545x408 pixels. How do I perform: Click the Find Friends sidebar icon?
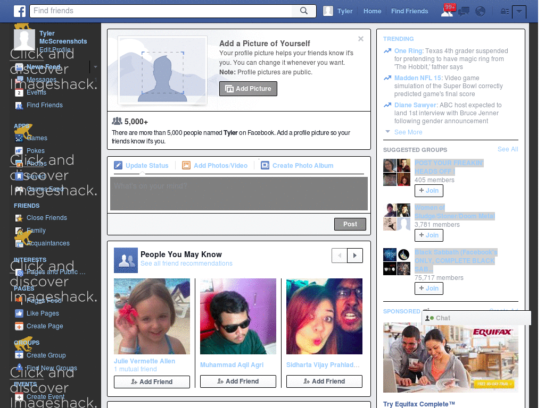click(19, 106)
